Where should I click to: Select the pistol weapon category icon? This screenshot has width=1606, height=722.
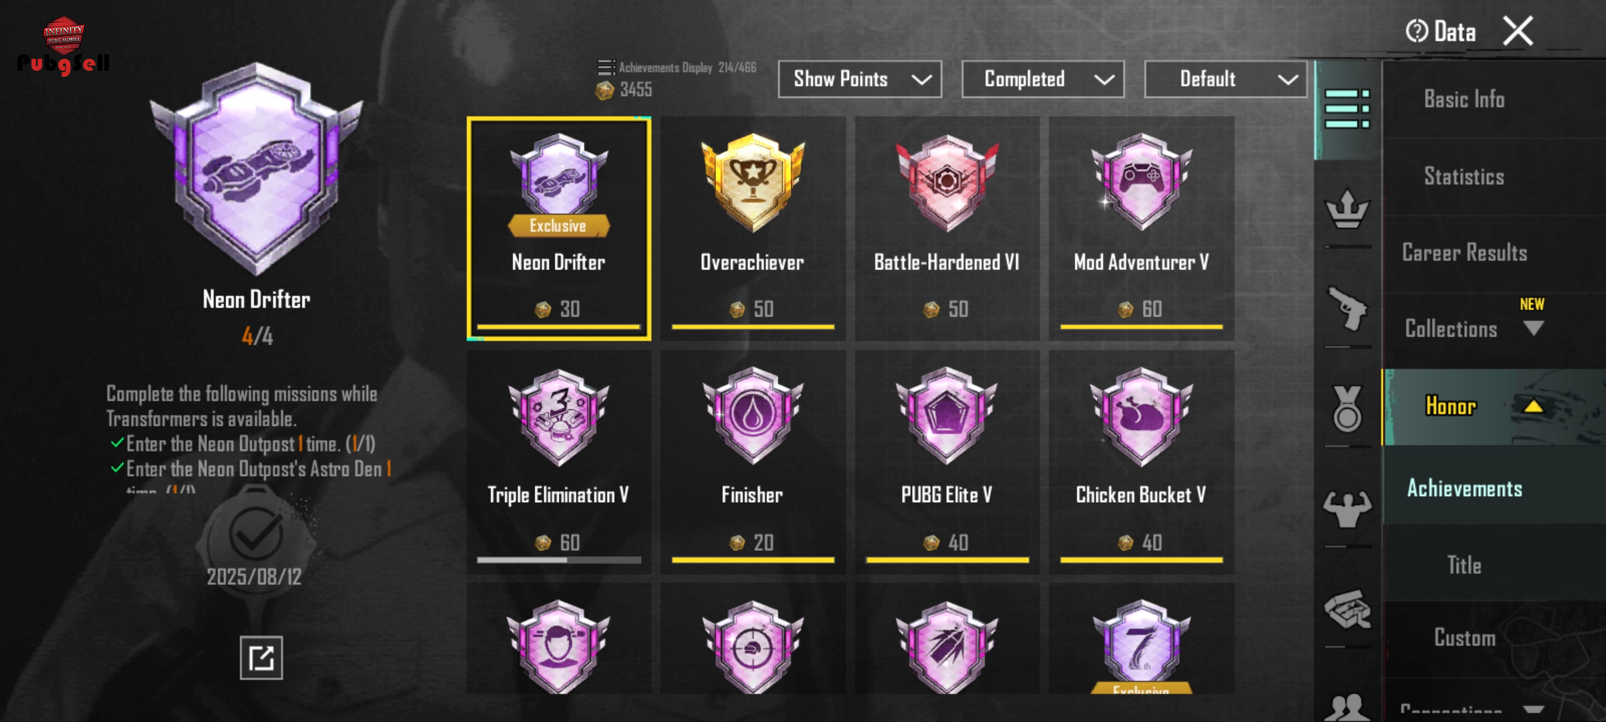click(1347, 308)
